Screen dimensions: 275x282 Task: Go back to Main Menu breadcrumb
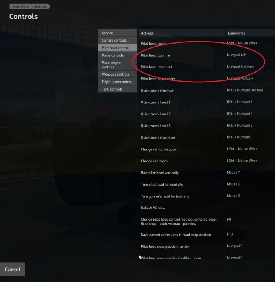tap(21, 7)
